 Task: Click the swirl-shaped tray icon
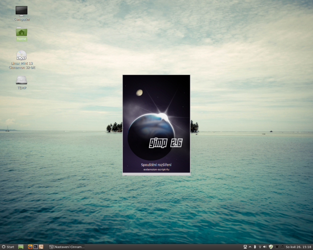coord(282,247)
